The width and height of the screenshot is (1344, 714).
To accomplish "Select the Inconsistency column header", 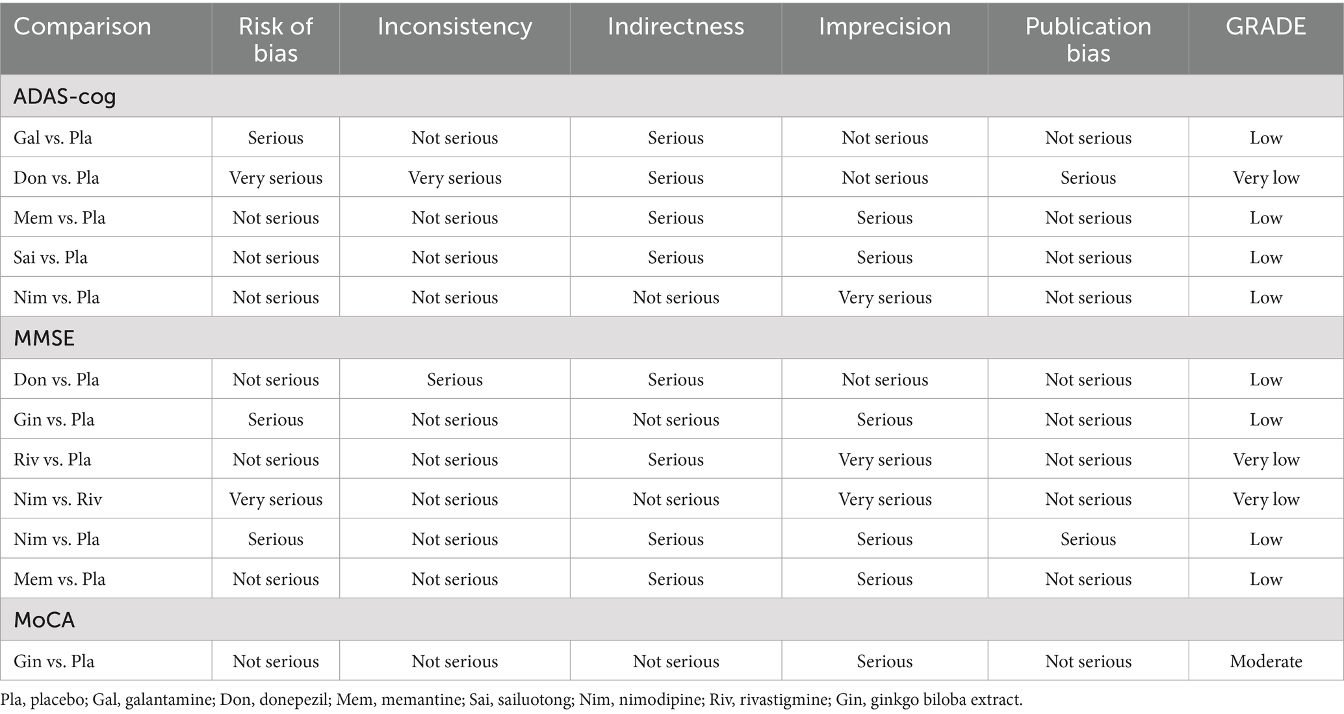I will click(454, 27).
